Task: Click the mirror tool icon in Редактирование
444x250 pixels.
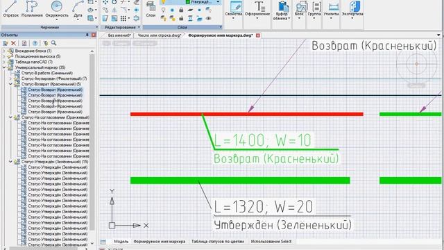Action: [x=114, y=10]
